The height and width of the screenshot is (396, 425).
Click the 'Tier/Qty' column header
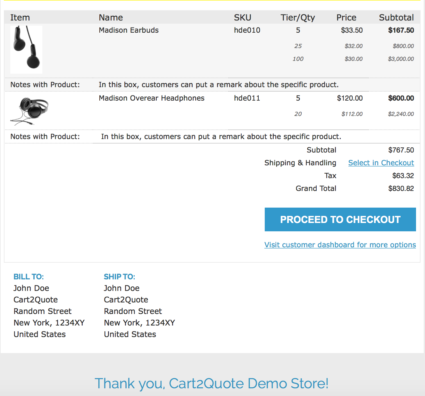[x=298, y=18]
